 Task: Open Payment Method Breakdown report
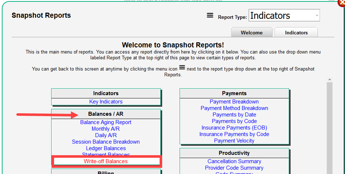click(234, 108)
